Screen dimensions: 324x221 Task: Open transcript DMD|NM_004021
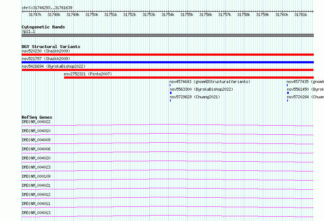coord(36,185)
